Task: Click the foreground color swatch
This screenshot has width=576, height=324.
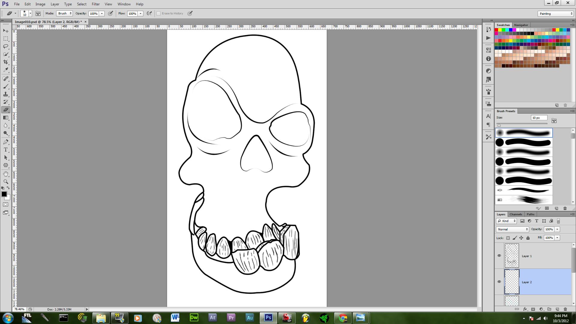Action: [x=4, y=194]
